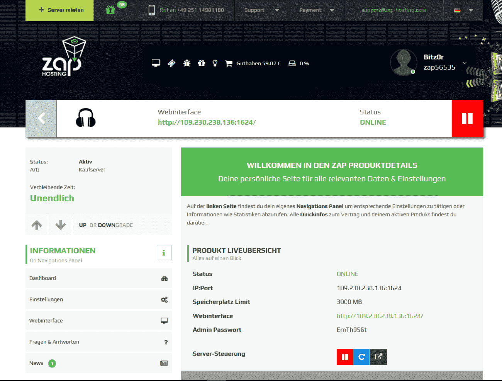Click the phone icon beside Ruf an
Viewport: 502px width, 381px height.
(152, 10)
